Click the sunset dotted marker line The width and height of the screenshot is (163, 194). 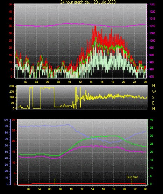coord(132,182)
